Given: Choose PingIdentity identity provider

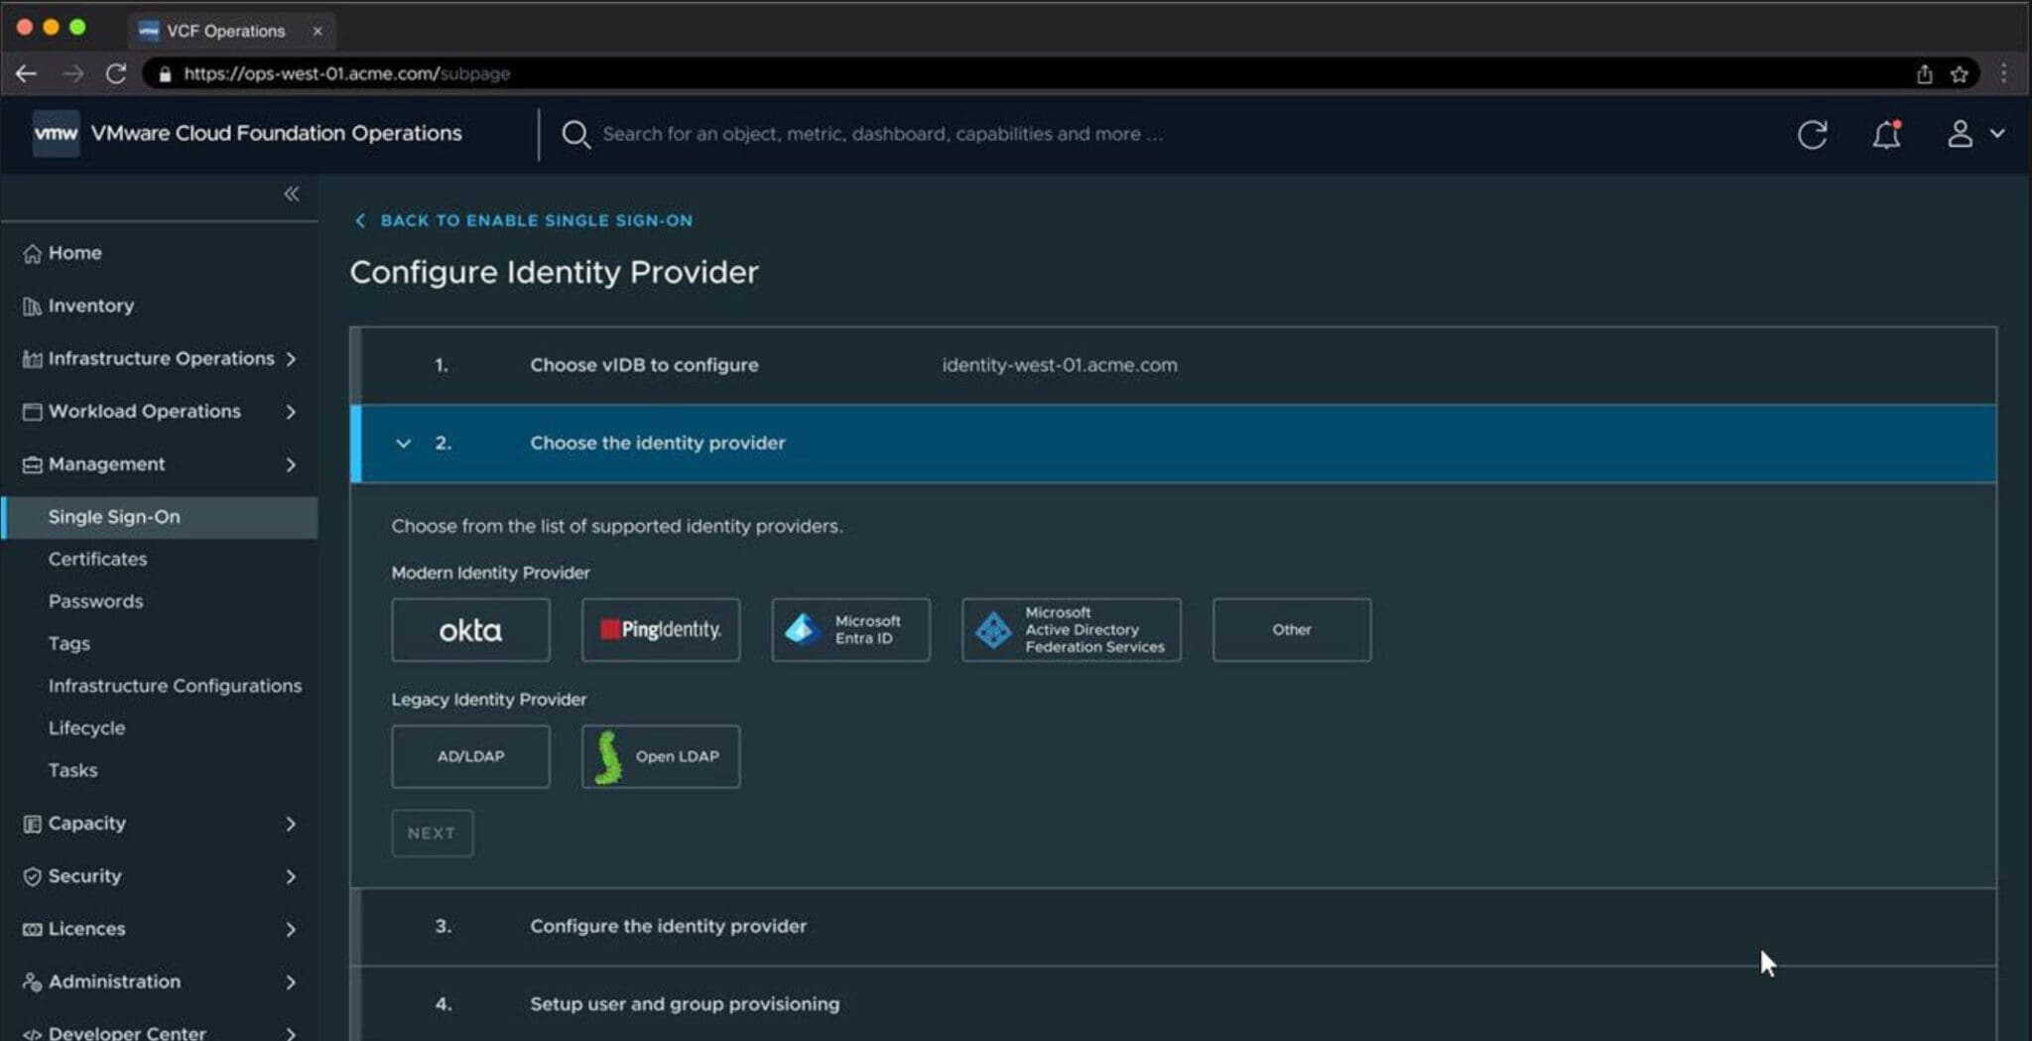Looking at the screenshot, I should (x=660, y=629).
